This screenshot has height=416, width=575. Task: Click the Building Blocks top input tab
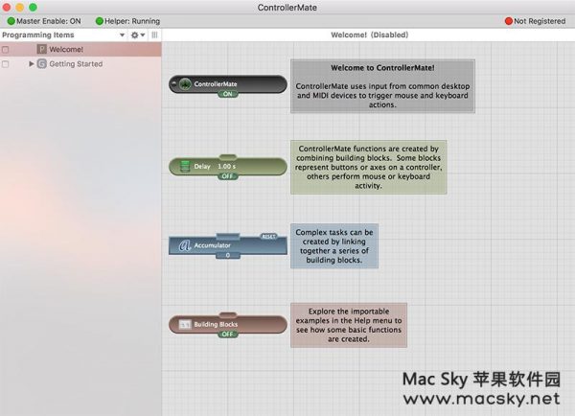click(x=228, y=314)
